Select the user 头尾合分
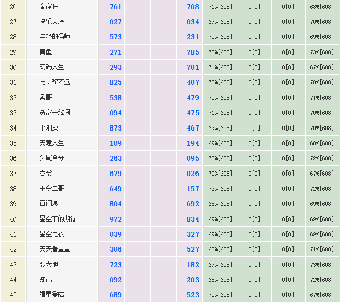Image resolution: width=341 pixels, height=302 pixels. coord(52,158)
